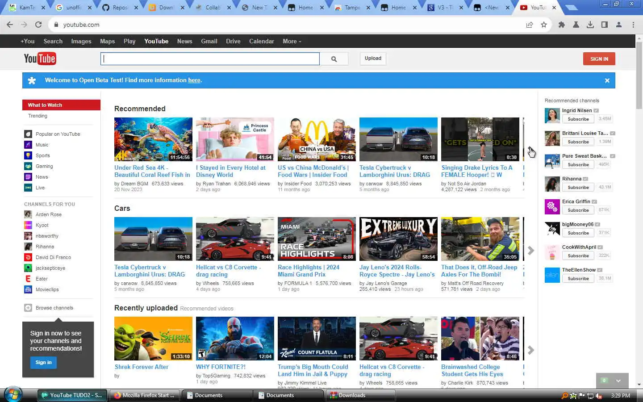Subscribe to Ingrid Nilsen
The width and height of the screenshot is (643, 402).
point(578,119)
